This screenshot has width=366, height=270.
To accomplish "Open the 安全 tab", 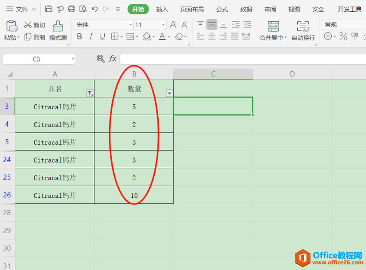I will click(318, 9).
